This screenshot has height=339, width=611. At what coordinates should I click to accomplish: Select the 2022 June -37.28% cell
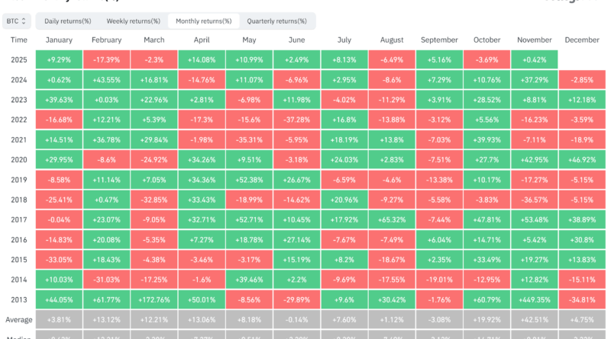coord(296,120)
